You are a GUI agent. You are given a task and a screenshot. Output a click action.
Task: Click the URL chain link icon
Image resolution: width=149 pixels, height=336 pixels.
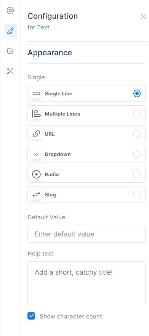coord(37,134)
